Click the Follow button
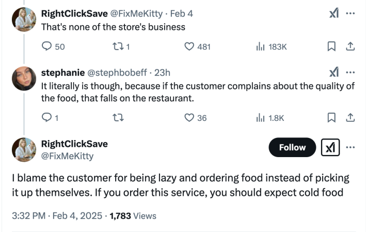The width and height of the screenshot is (366, 232). pyautogui.click(x=292, y=147)
